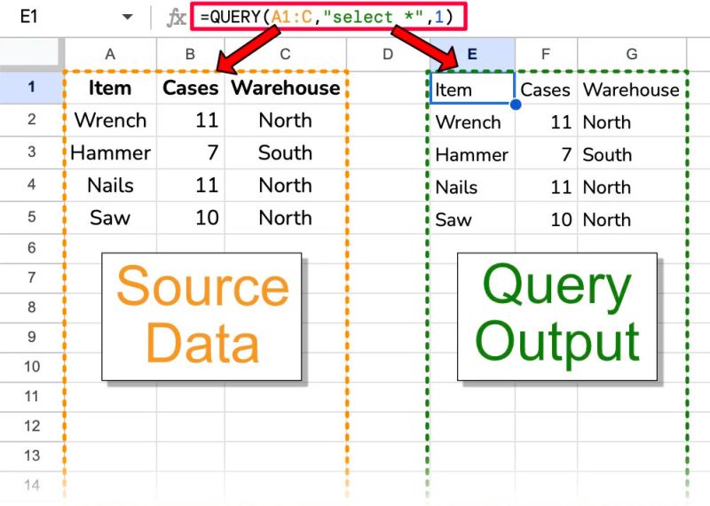Click Wrench's 11 in column B
This screenshot has width=710, height=506.
coord(190,121)
